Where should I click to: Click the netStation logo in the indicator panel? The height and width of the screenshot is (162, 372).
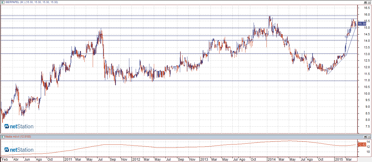(19, 150)
